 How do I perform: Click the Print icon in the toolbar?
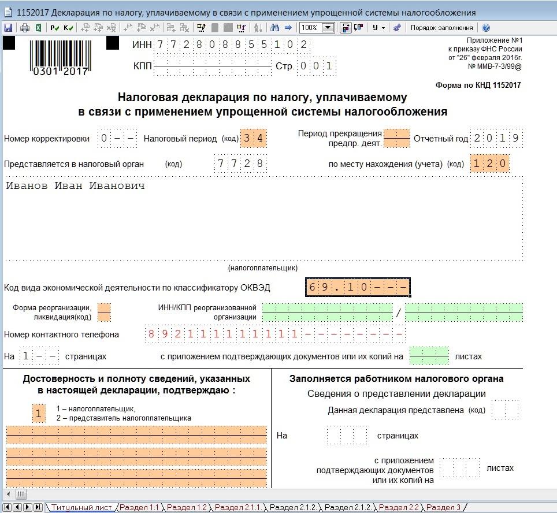pos(25,28)
